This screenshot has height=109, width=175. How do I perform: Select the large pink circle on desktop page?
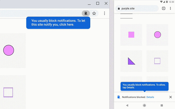point(9,50)
